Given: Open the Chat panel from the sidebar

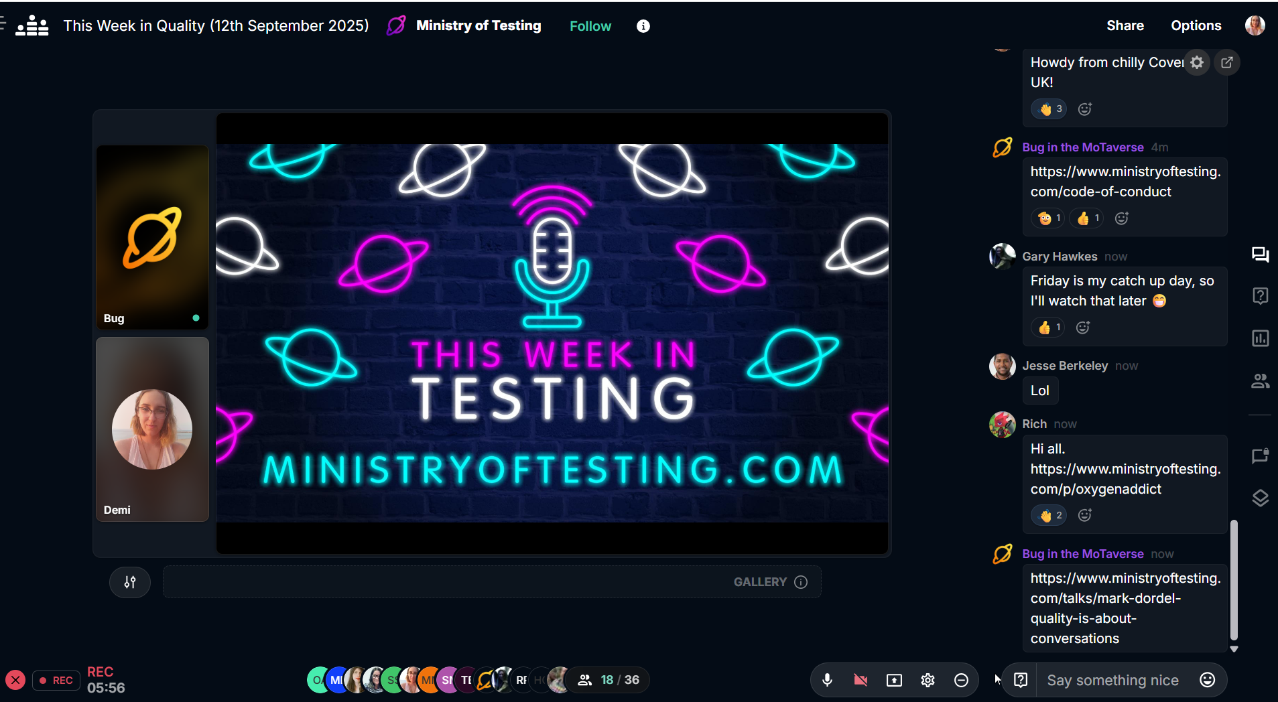Looking at the screenshot, I should tap(1260, 255).
